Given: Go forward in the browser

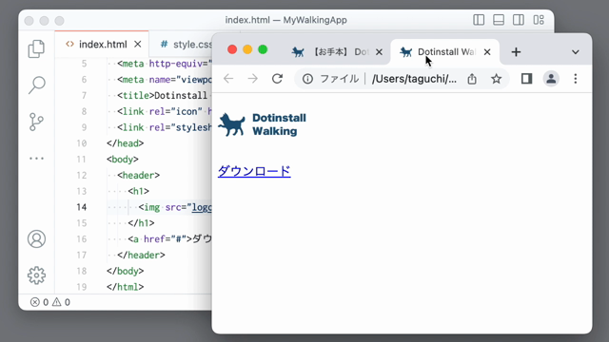Looking at the screenshot, I should click(x=253, y=79).
